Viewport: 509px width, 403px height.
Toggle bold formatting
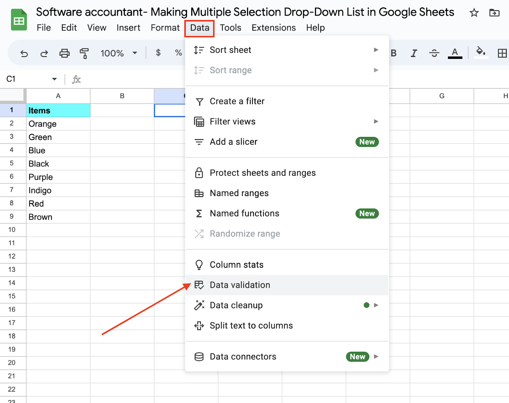(x=394, y=53)
